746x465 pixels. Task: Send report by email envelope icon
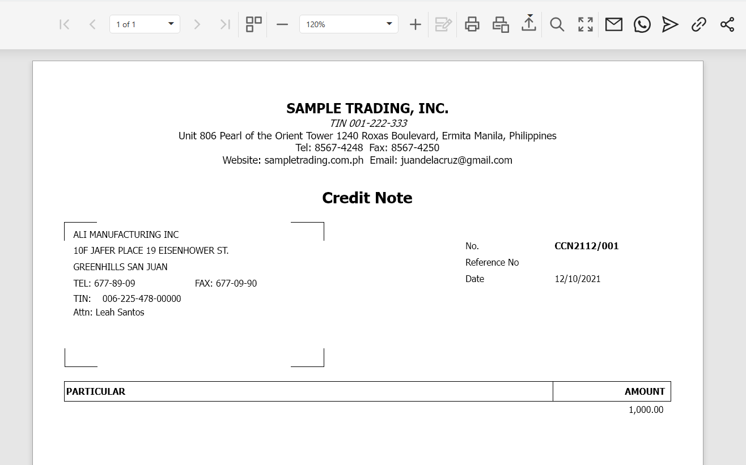614,24
